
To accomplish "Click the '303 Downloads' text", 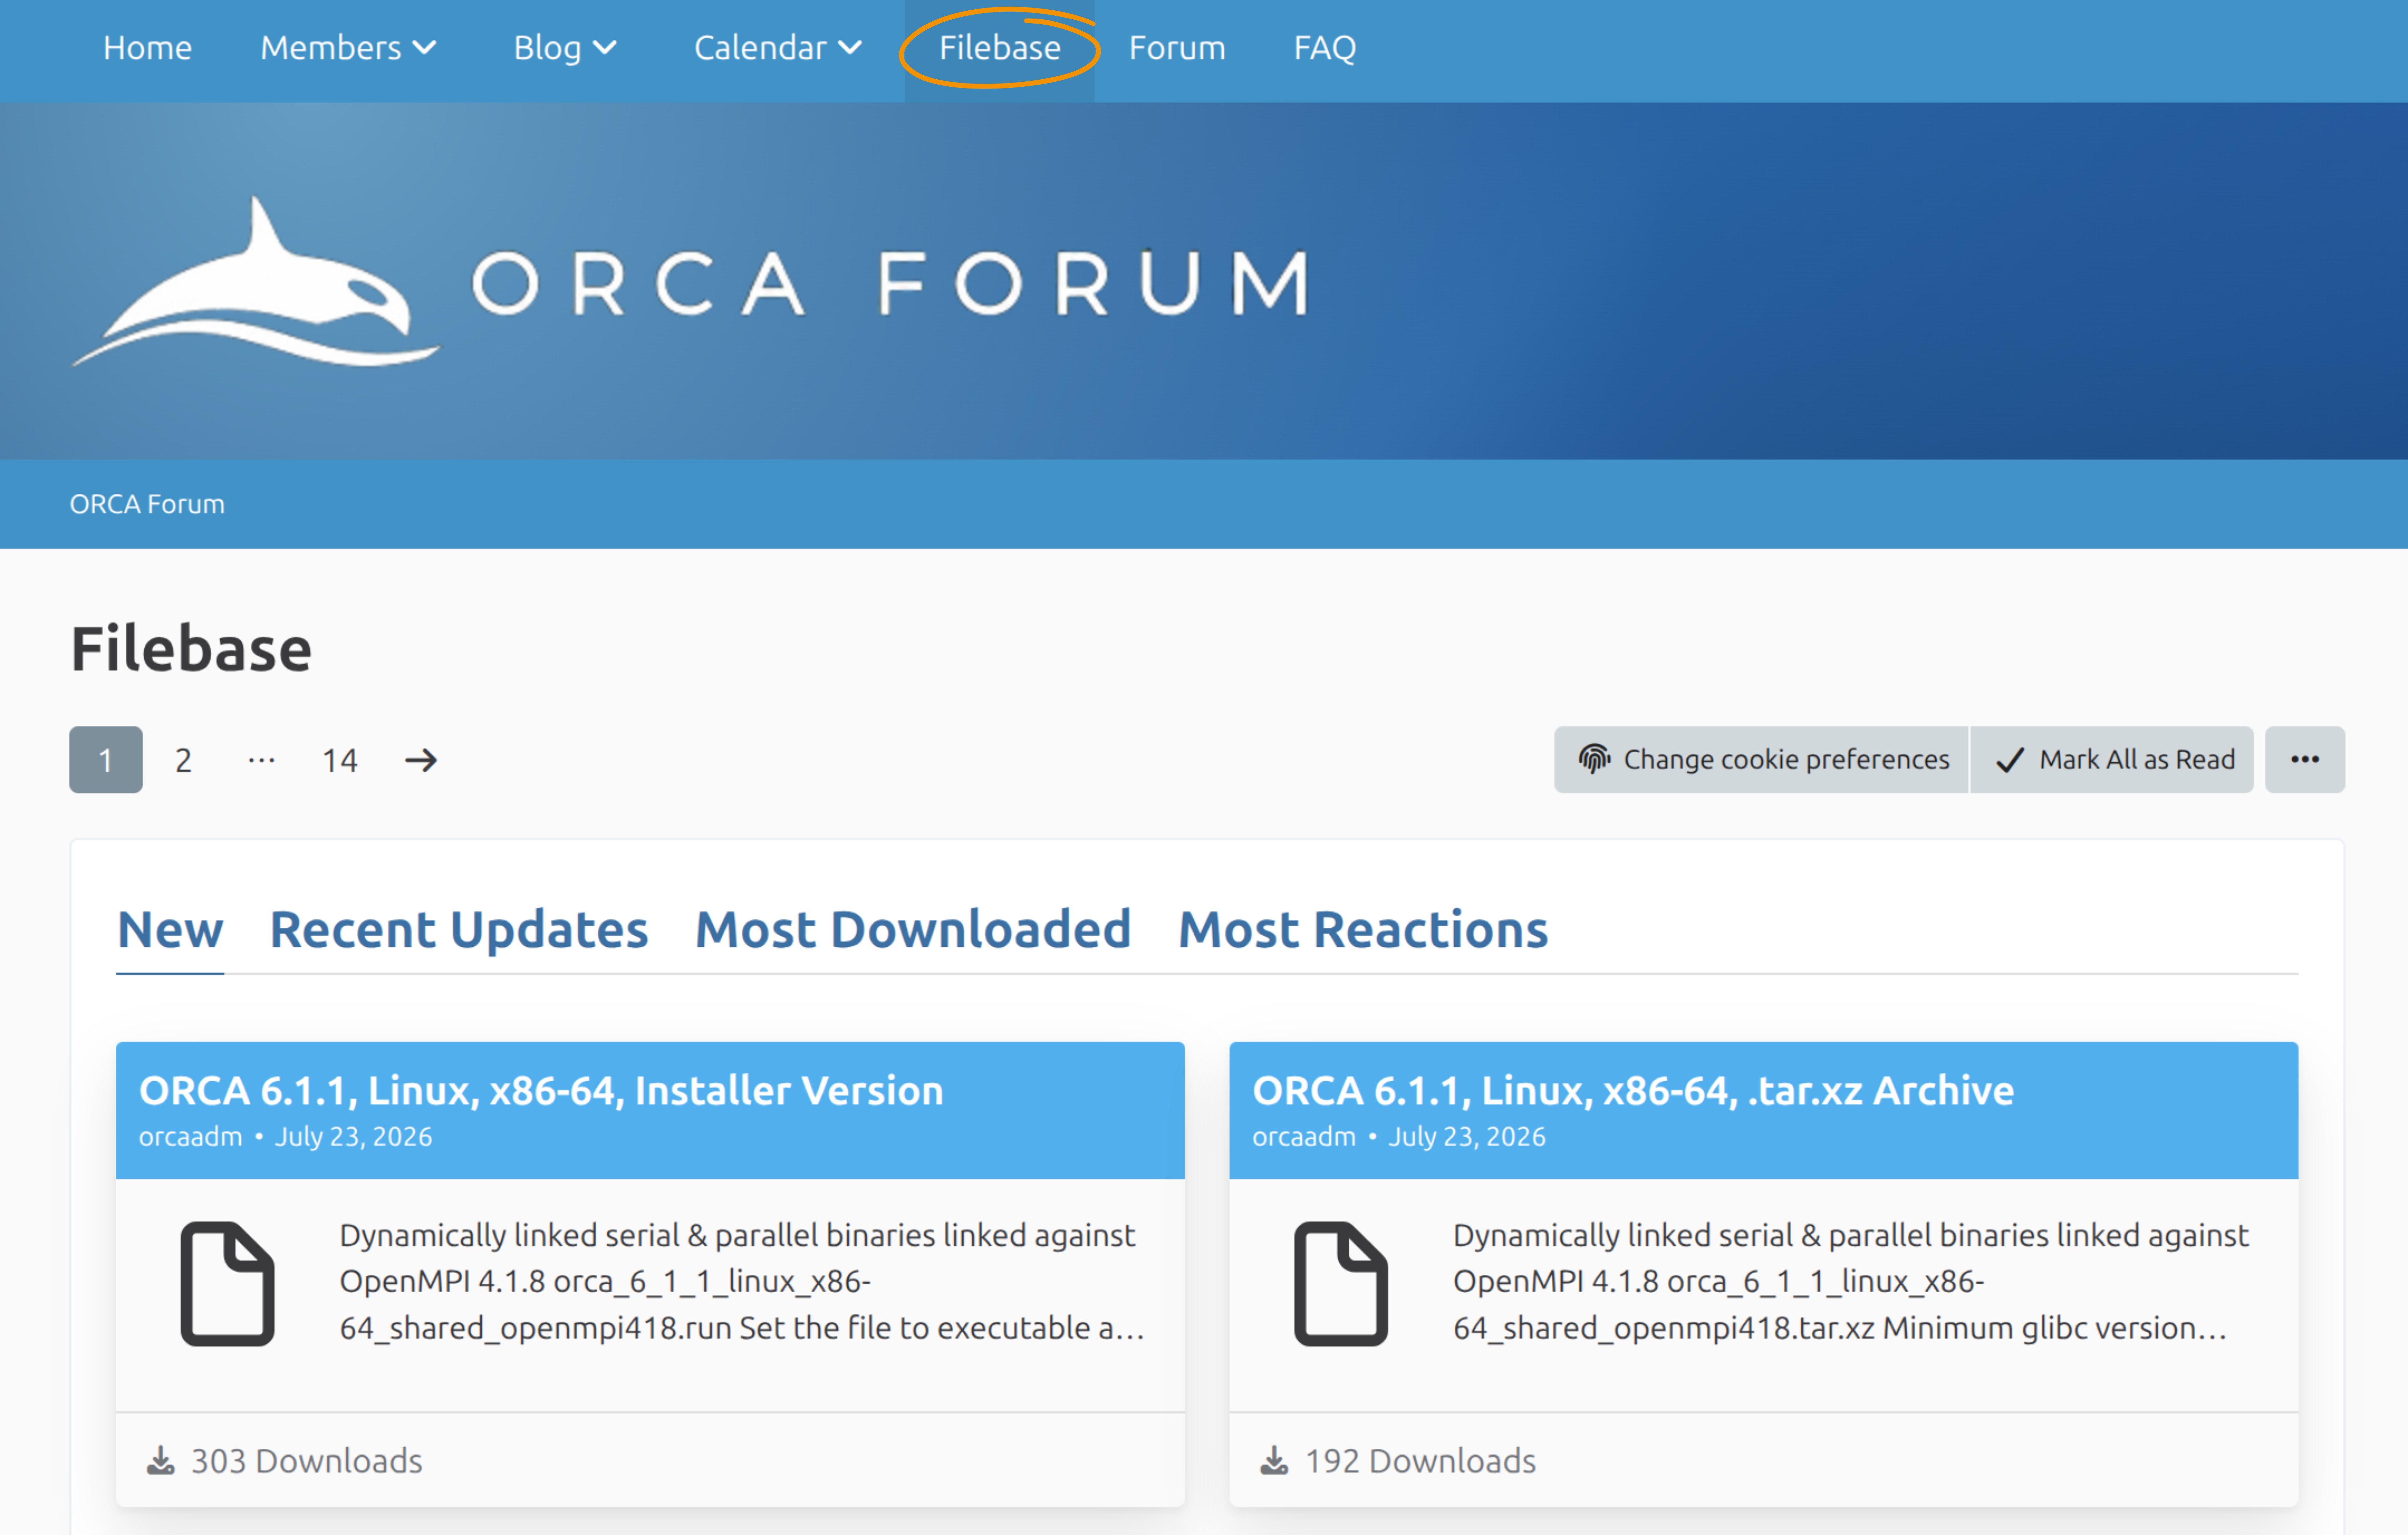I will click(307, 1461).
